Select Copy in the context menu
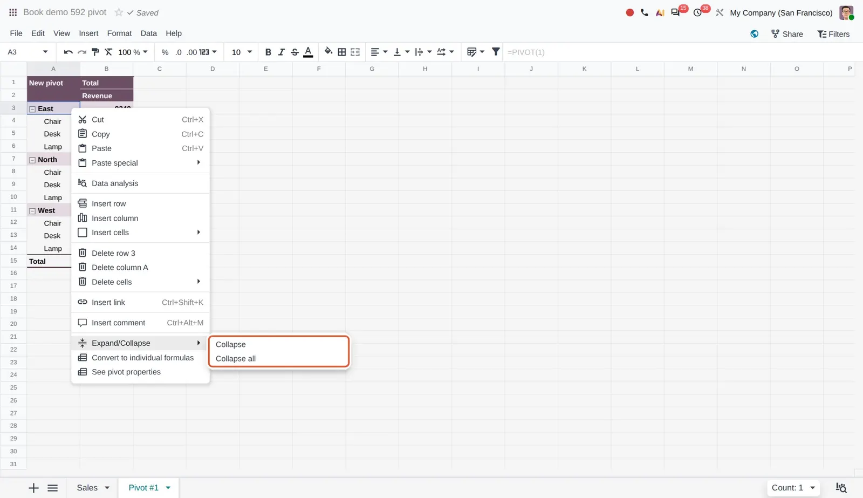863x498 pixels. 140,134
